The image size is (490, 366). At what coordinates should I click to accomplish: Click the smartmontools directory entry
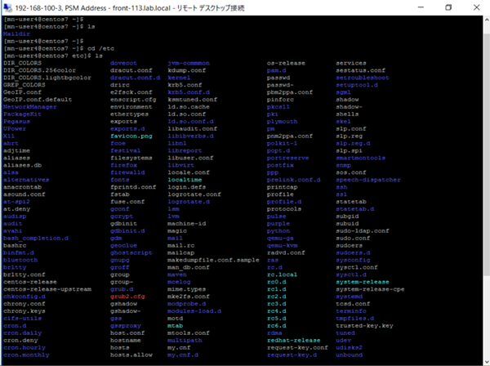coord(361,158)
